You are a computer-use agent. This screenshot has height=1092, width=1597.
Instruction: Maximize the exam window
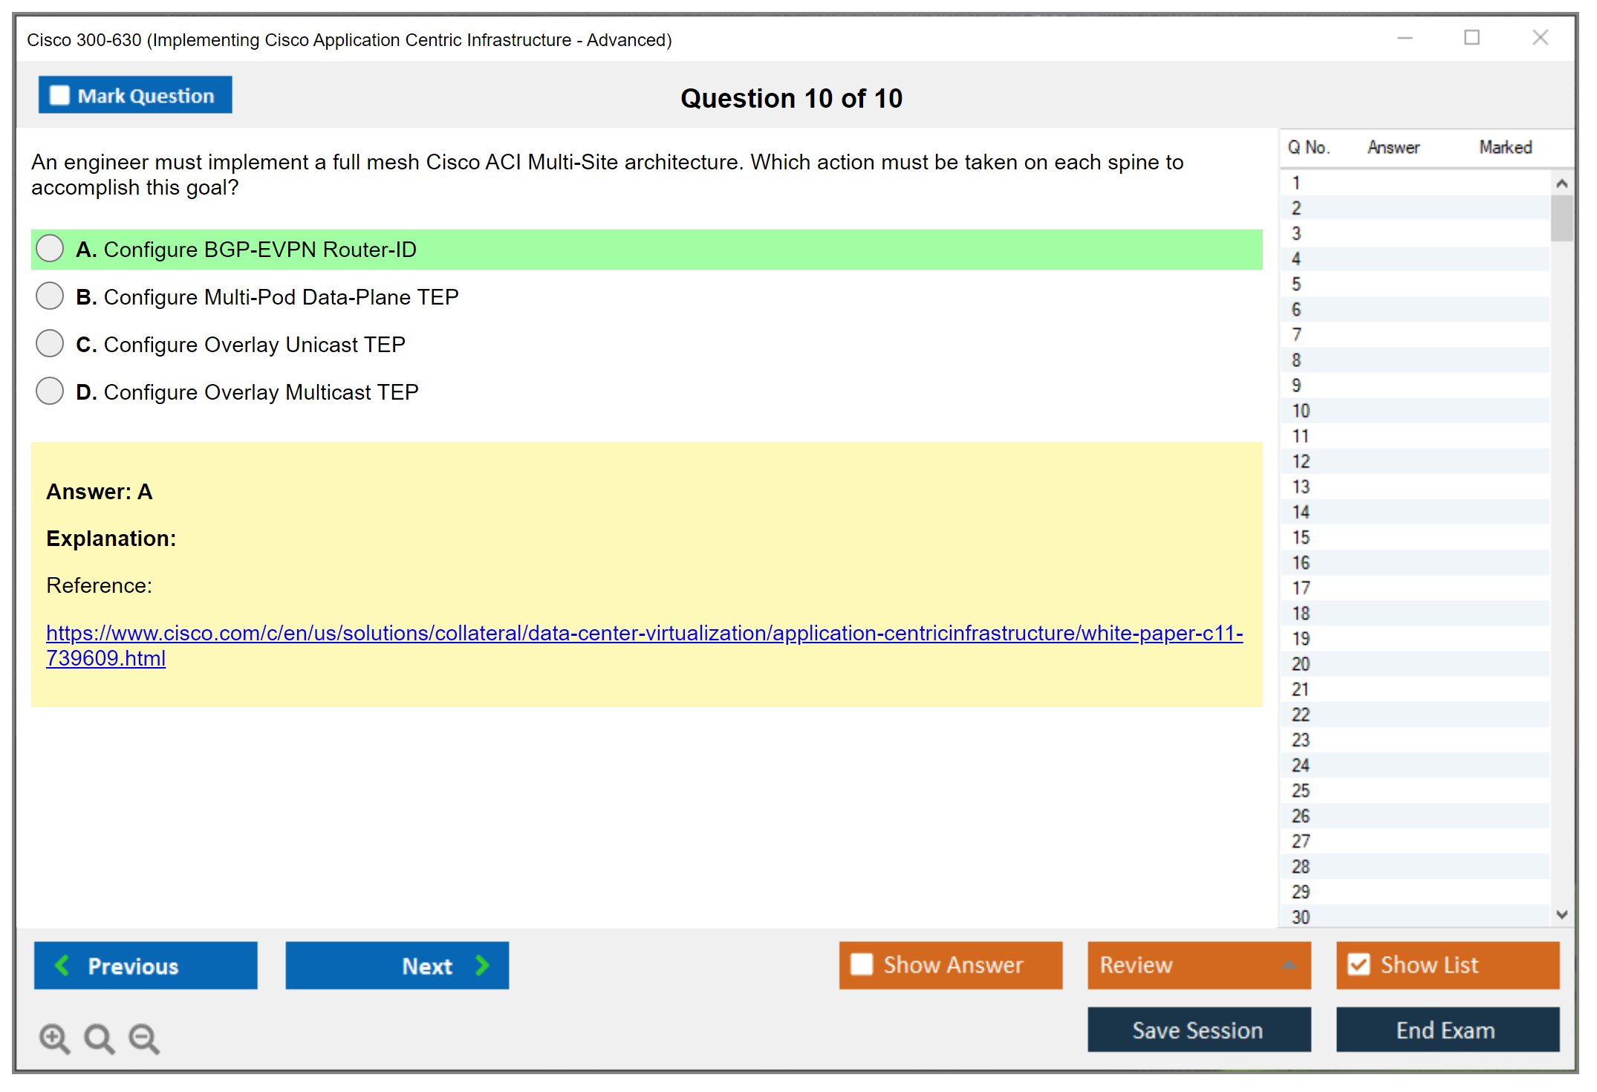pos(1471,38)
